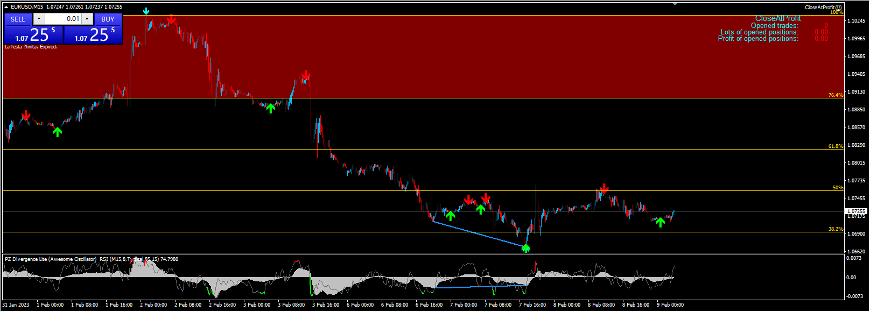Screen dimensions: 870x312
Task: Click the 31 Jan 2023 time label
Action: click(x=16, y=305)
